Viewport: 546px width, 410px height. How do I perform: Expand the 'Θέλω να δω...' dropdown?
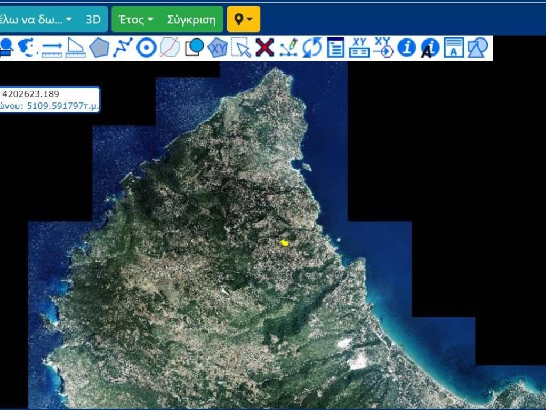37,20
